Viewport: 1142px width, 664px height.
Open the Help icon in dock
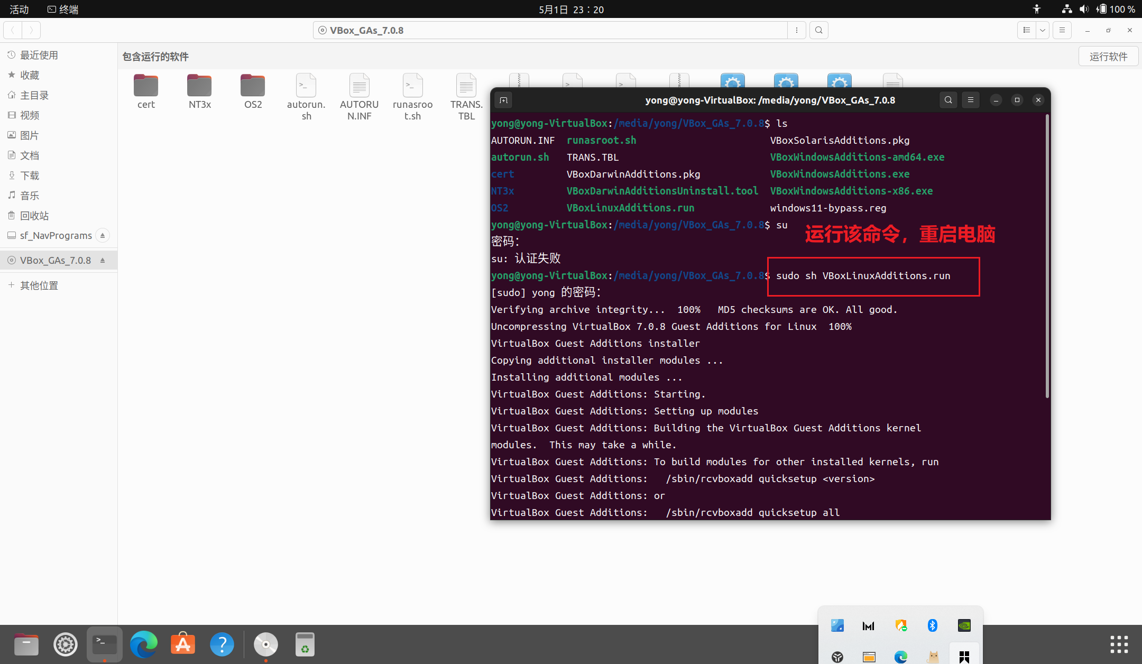[x=222, y=644]
